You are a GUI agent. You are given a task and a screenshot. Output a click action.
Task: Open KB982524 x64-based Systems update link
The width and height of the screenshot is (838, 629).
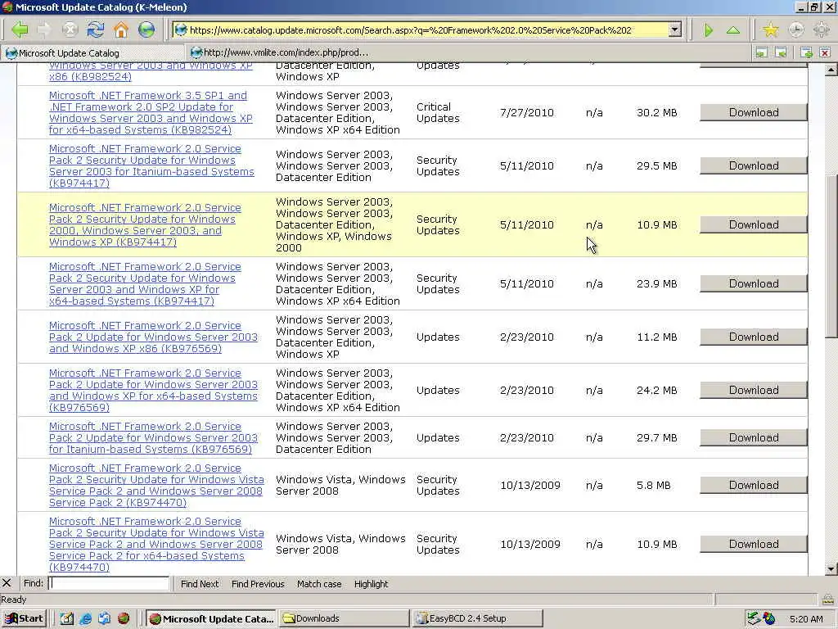[x=151, y=112]
